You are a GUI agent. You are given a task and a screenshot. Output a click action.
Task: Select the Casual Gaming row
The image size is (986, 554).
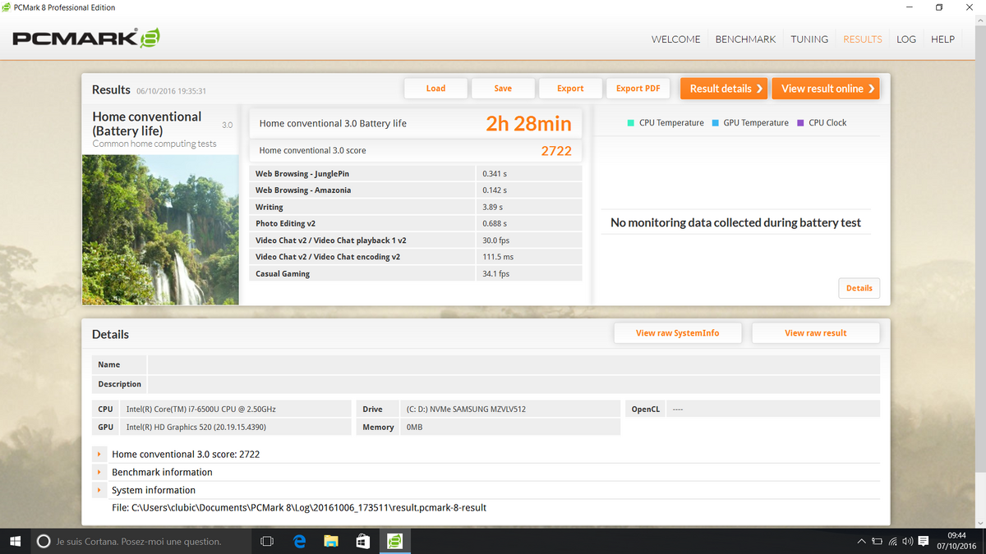tap(416, 273)
